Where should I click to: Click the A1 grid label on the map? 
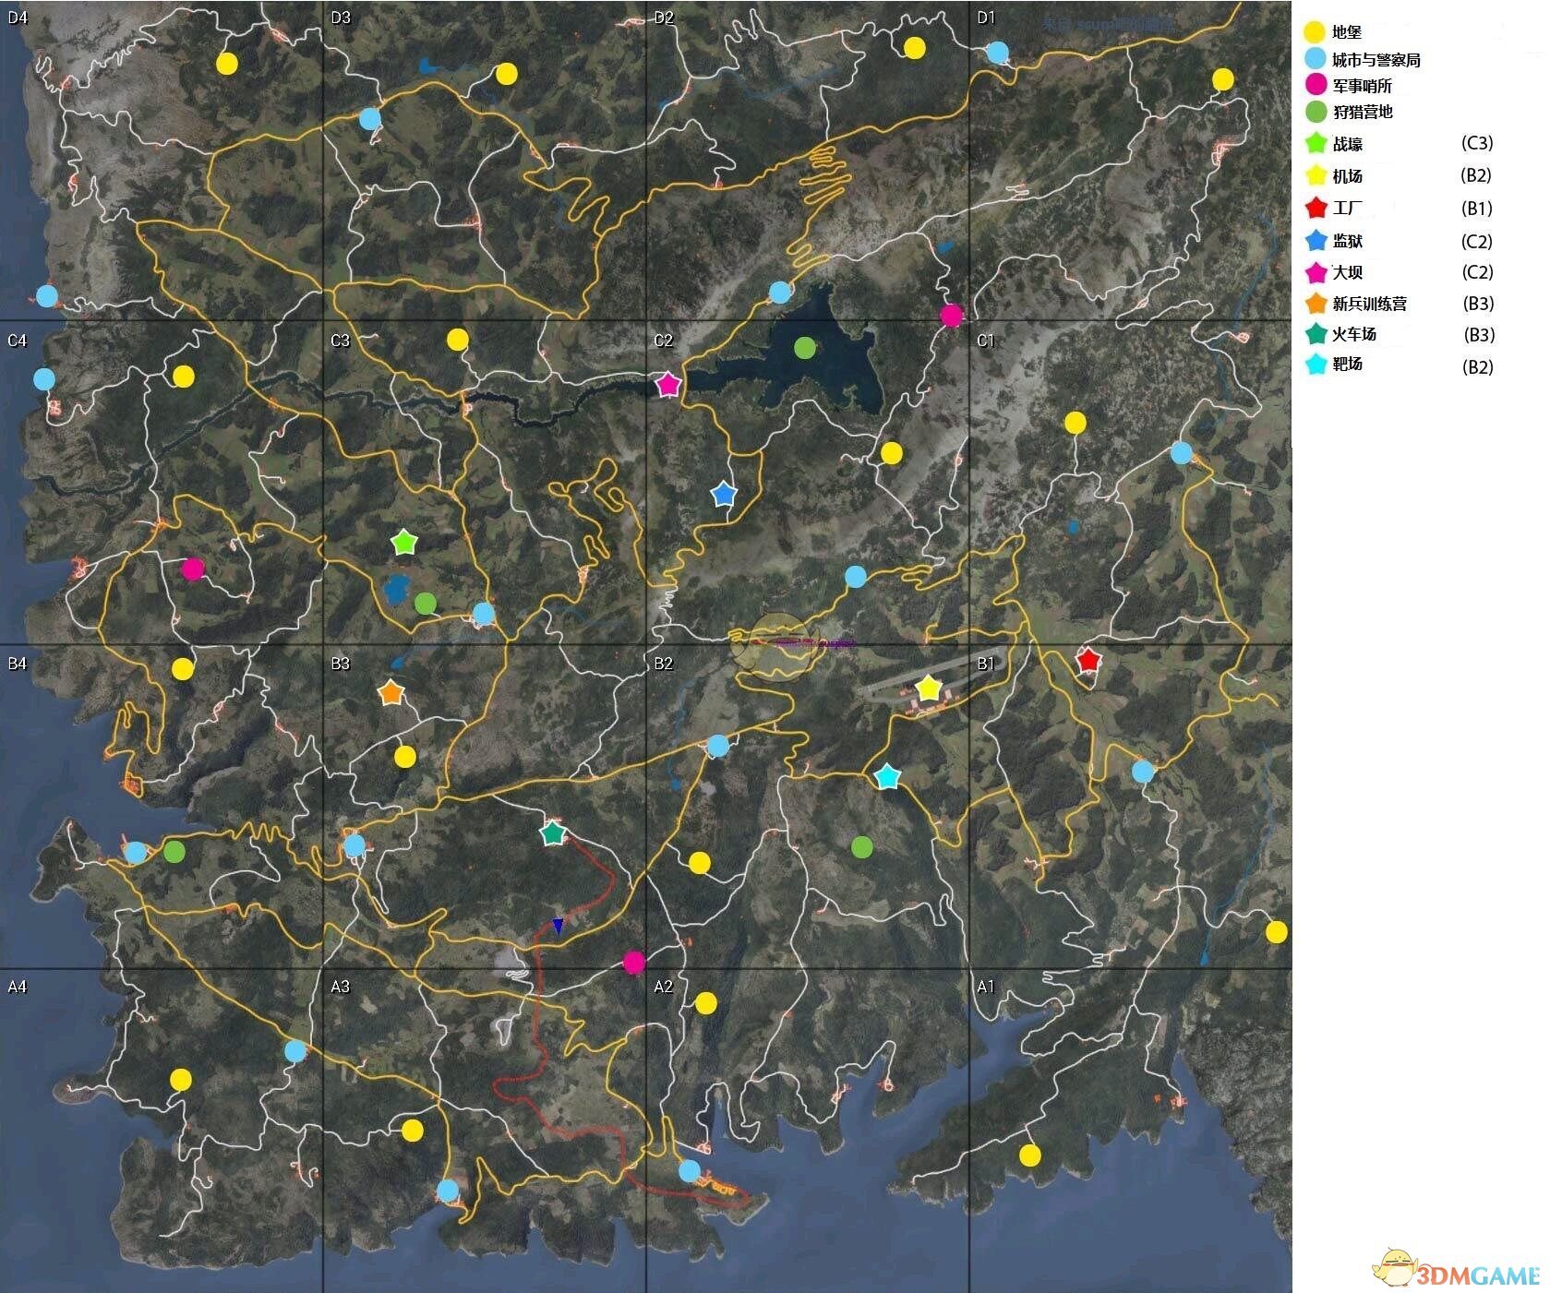[x=986, y=986]
